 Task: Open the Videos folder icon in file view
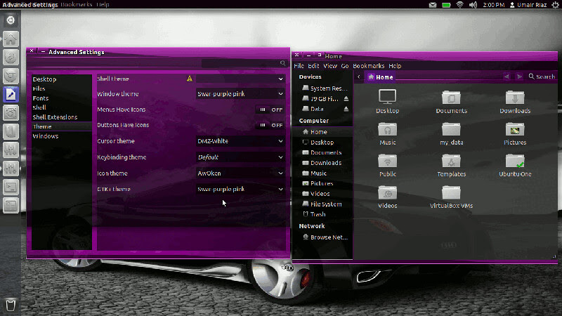[388, 192]
